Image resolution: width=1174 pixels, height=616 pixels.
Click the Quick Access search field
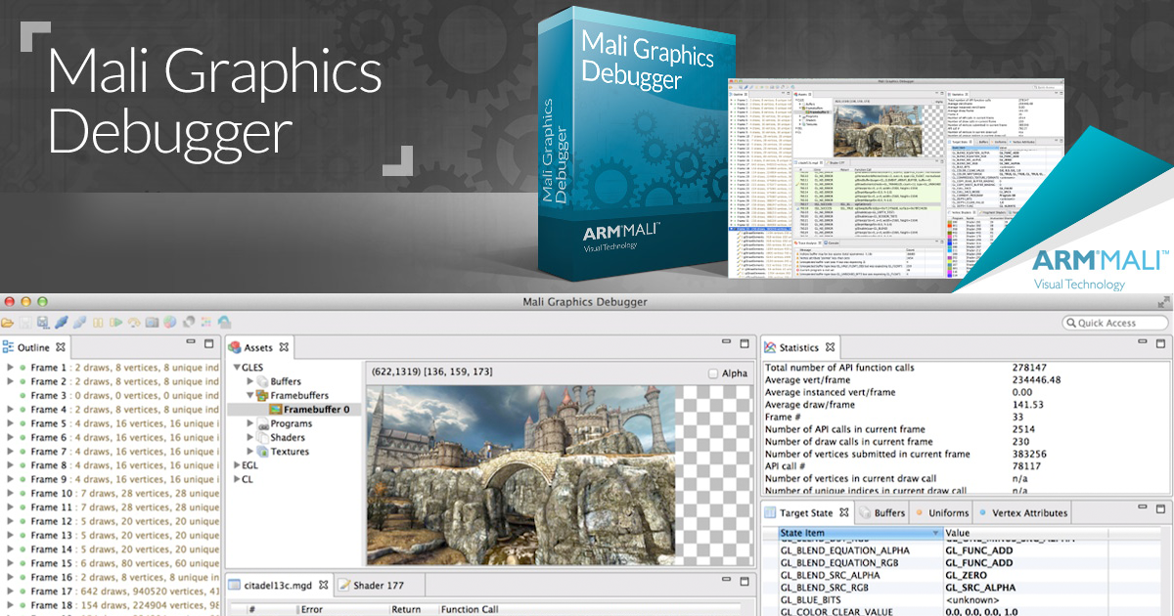click(x=1115, y=323)
